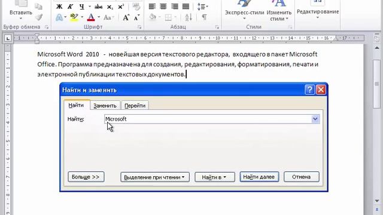Apply strikethrough formatting
The width and height of the screenshot is (383, 215).
98,7
